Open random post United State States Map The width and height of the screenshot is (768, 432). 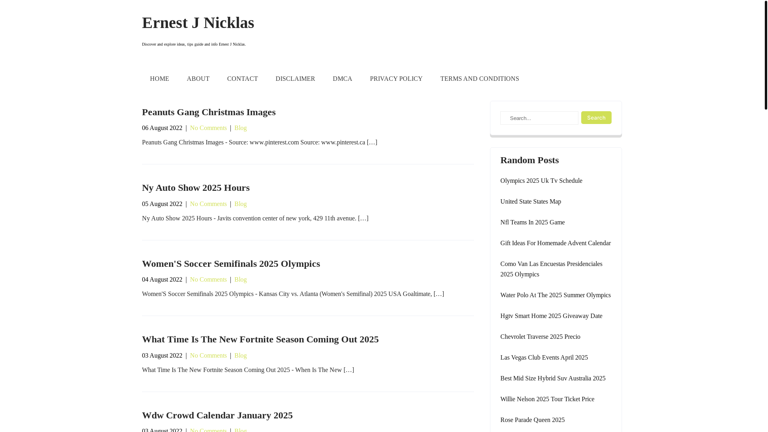530,202
